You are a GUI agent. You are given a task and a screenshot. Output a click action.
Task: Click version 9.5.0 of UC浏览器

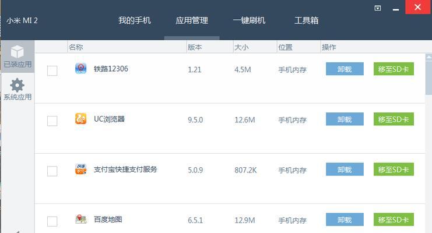pyautogui.click(x=195, y=120)
